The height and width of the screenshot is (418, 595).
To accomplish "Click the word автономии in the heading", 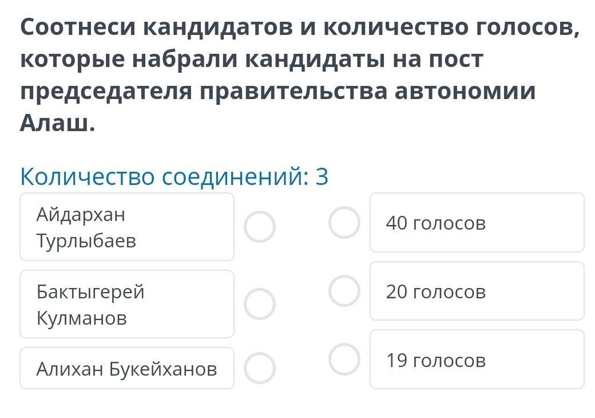I will [x=465, y=91].
